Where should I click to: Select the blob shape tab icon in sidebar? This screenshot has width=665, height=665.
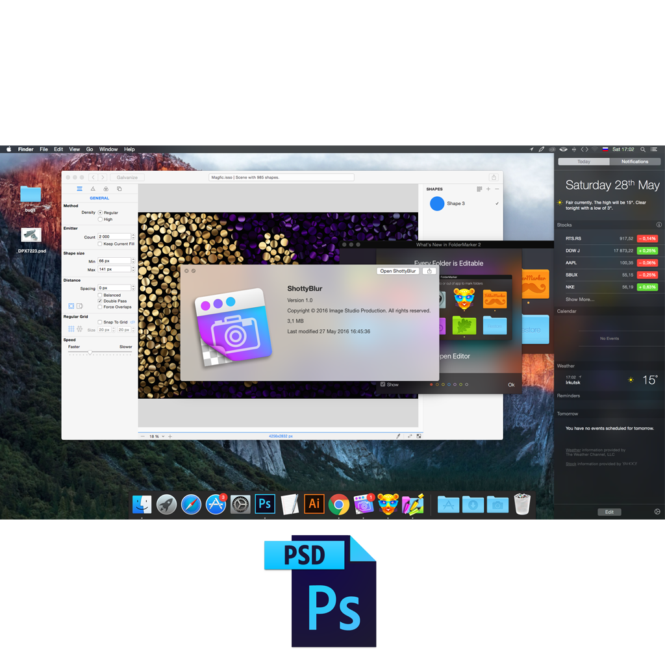coord(106,189)
